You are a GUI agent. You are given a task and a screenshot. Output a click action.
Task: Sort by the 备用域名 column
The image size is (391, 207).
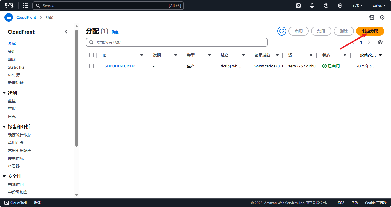click(277, 55)
